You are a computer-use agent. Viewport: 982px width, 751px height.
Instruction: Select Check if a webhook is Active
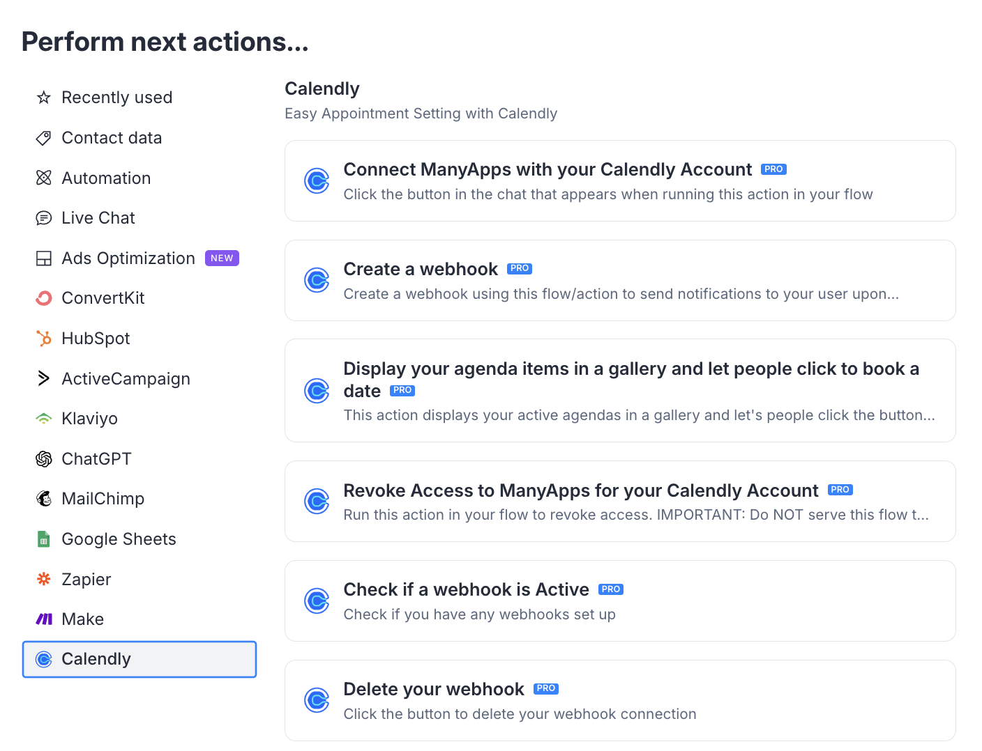click(619, 601)
